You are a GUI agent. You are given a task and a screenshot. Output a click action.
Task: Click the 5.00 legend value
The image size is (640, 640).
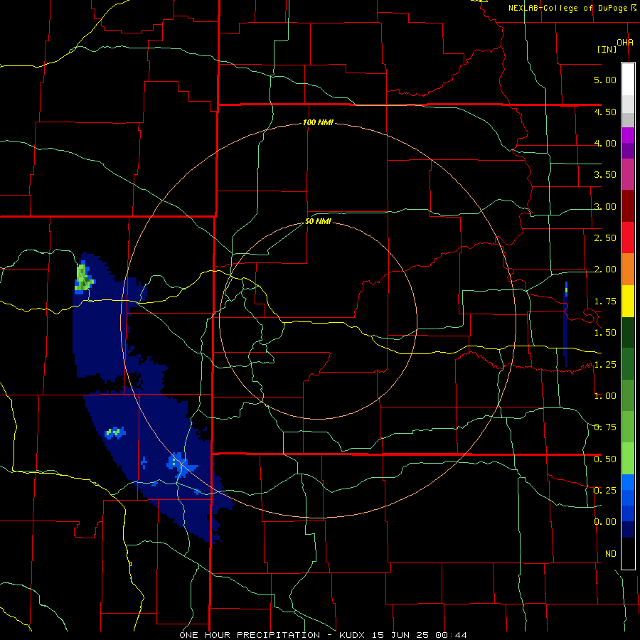pos(605,80)
